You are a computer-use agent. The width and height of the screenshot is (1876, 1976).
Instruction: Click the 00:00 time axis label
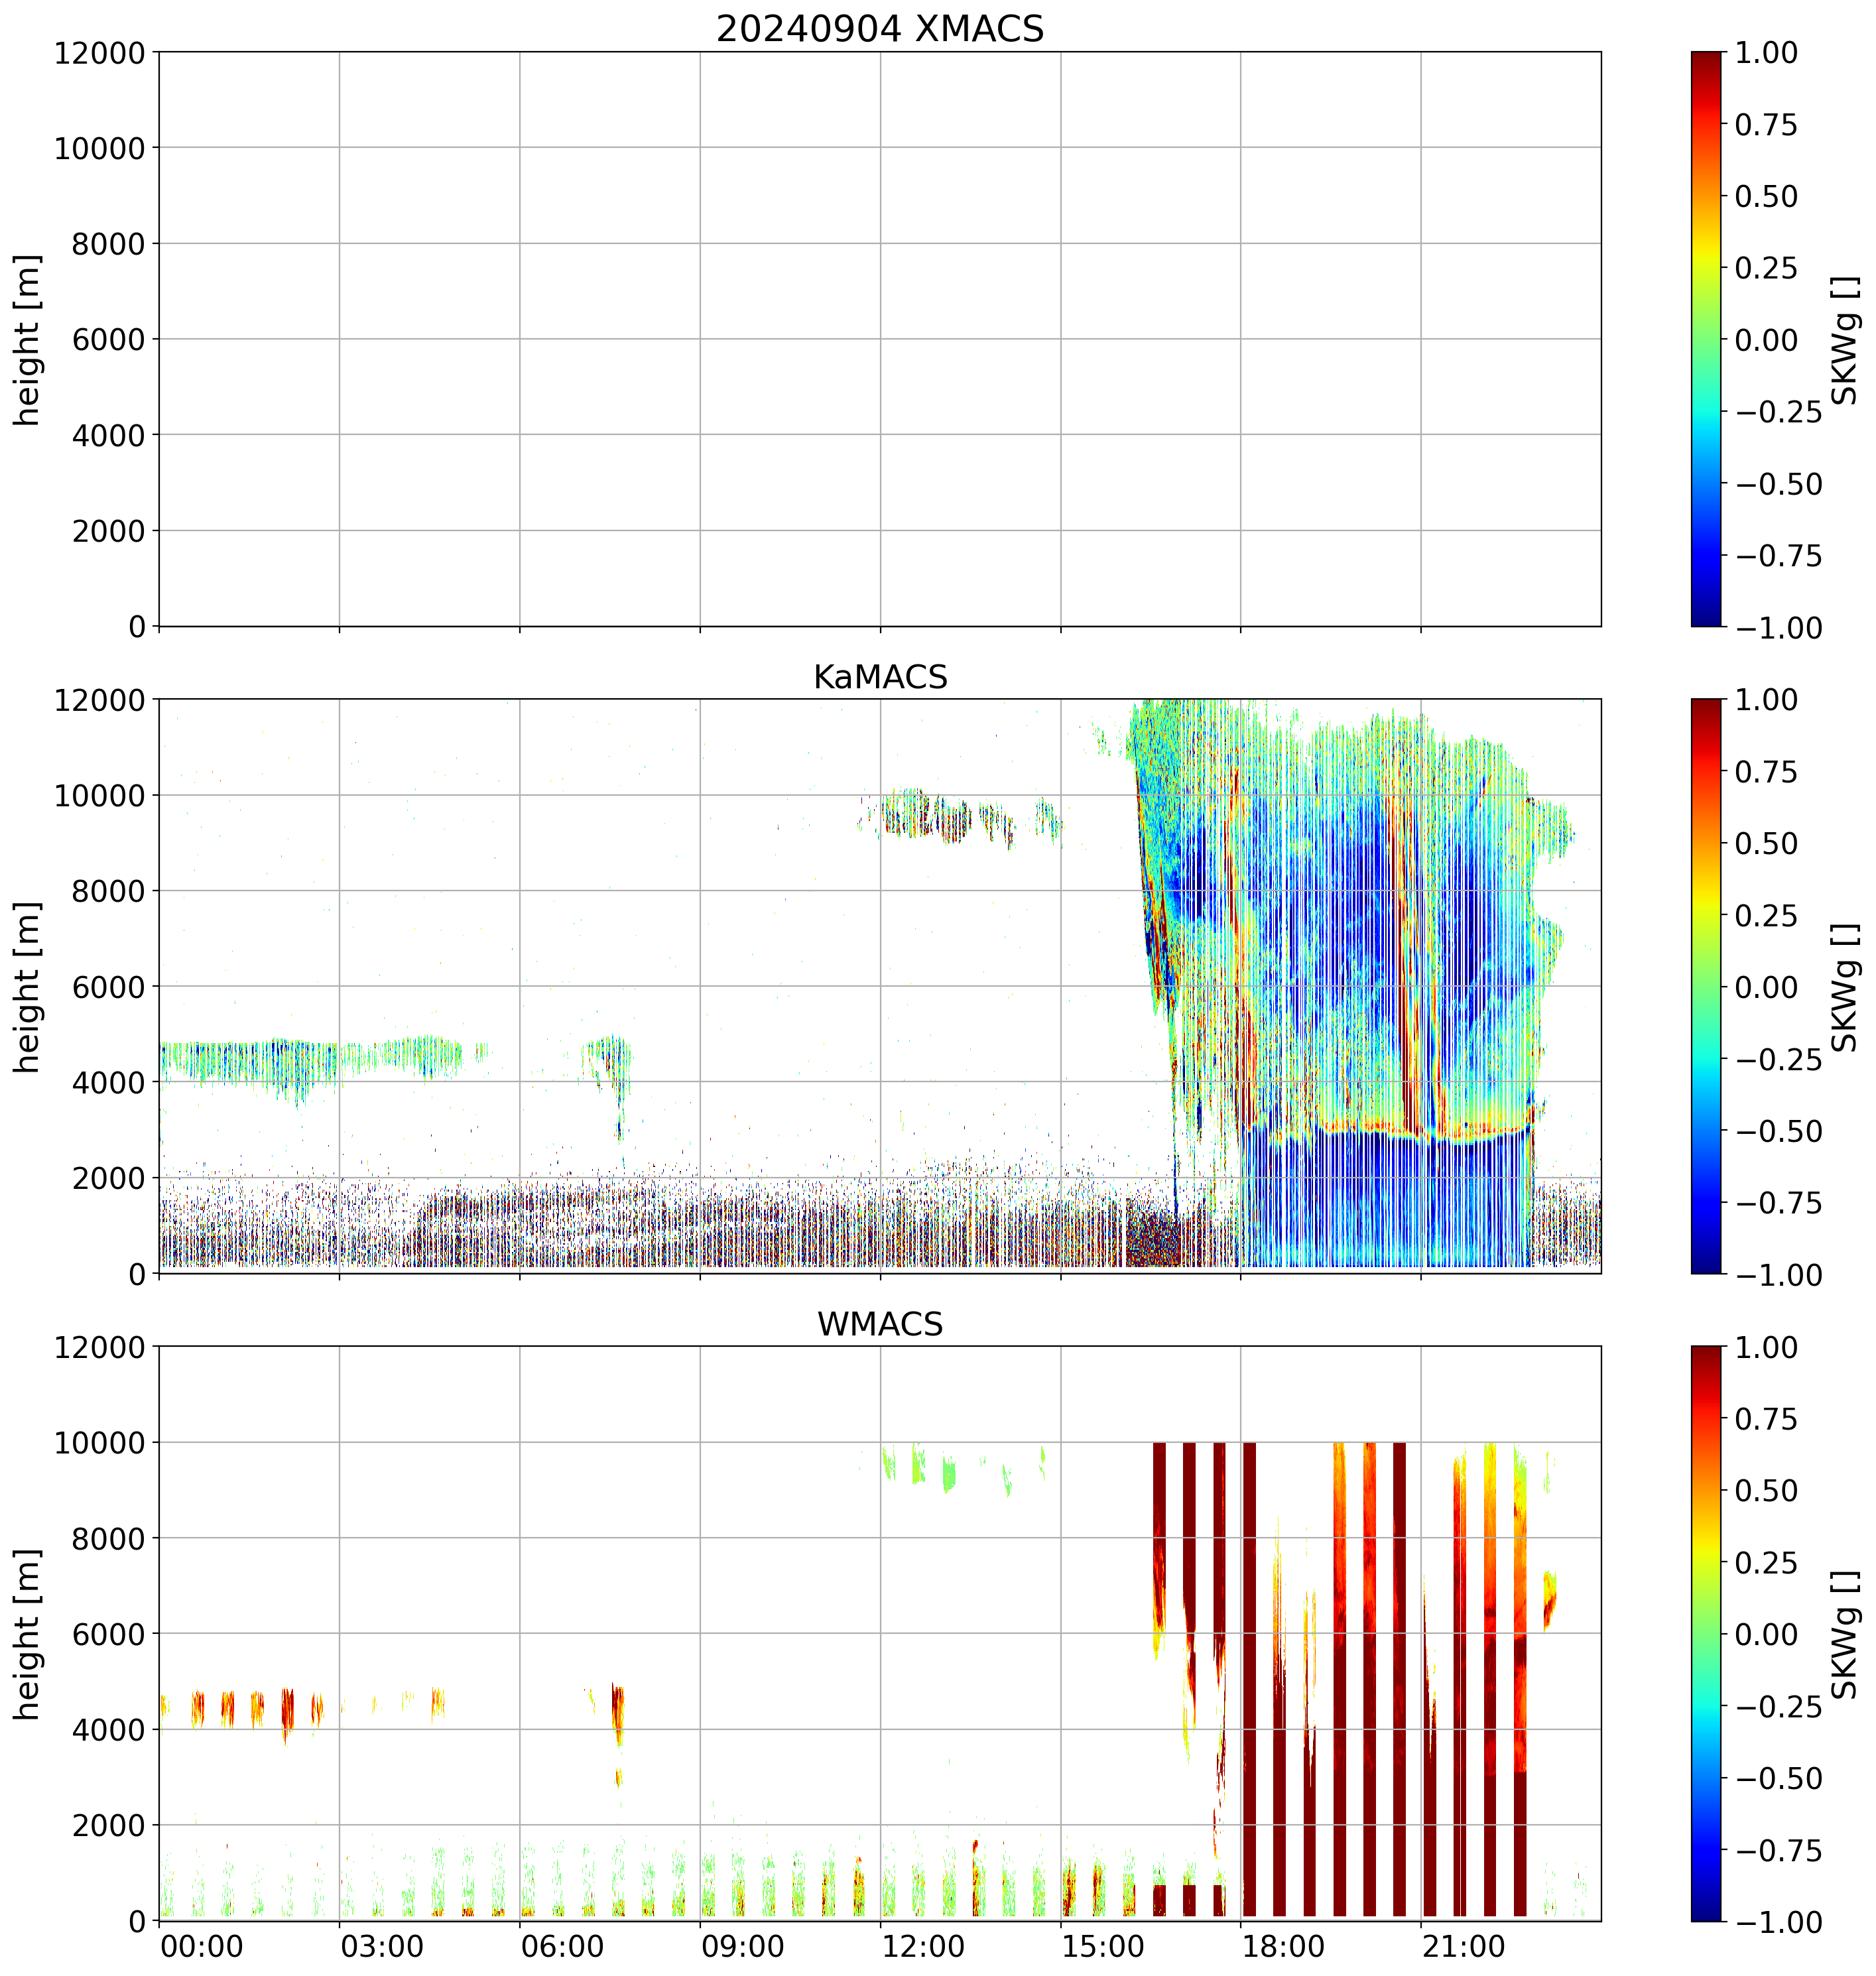tap(201, 1947)
